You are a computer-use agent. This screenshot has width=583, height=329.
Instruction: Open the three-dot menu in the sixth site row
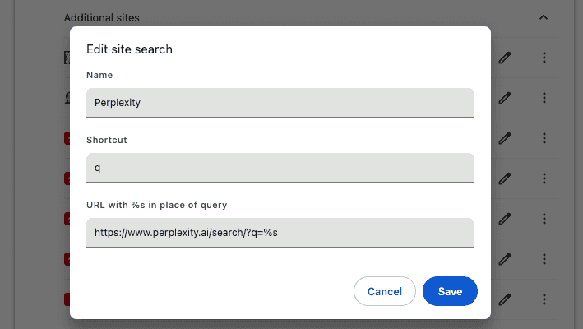click(x=544, y=259)
